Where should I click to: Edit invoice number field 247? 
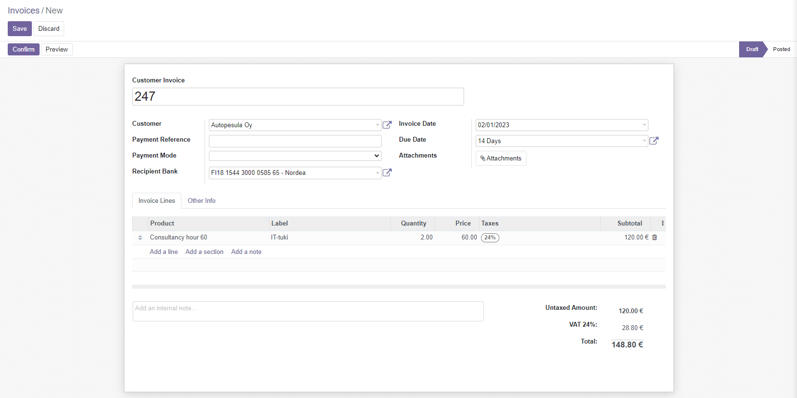298,96
